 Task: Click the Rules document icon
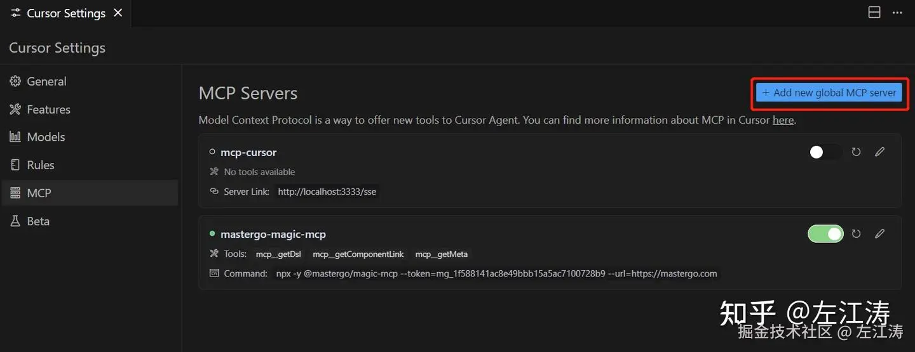pos(15,165)
